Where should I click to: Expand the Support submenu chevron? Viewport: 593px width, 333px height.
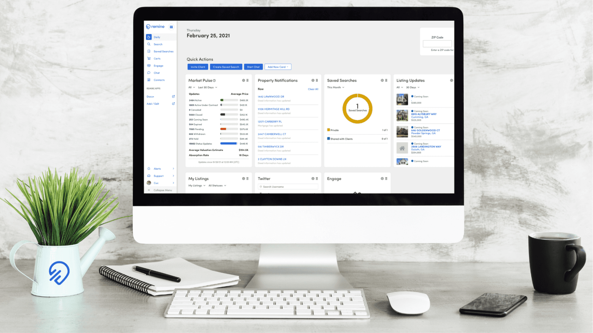[x=173, y=176]
